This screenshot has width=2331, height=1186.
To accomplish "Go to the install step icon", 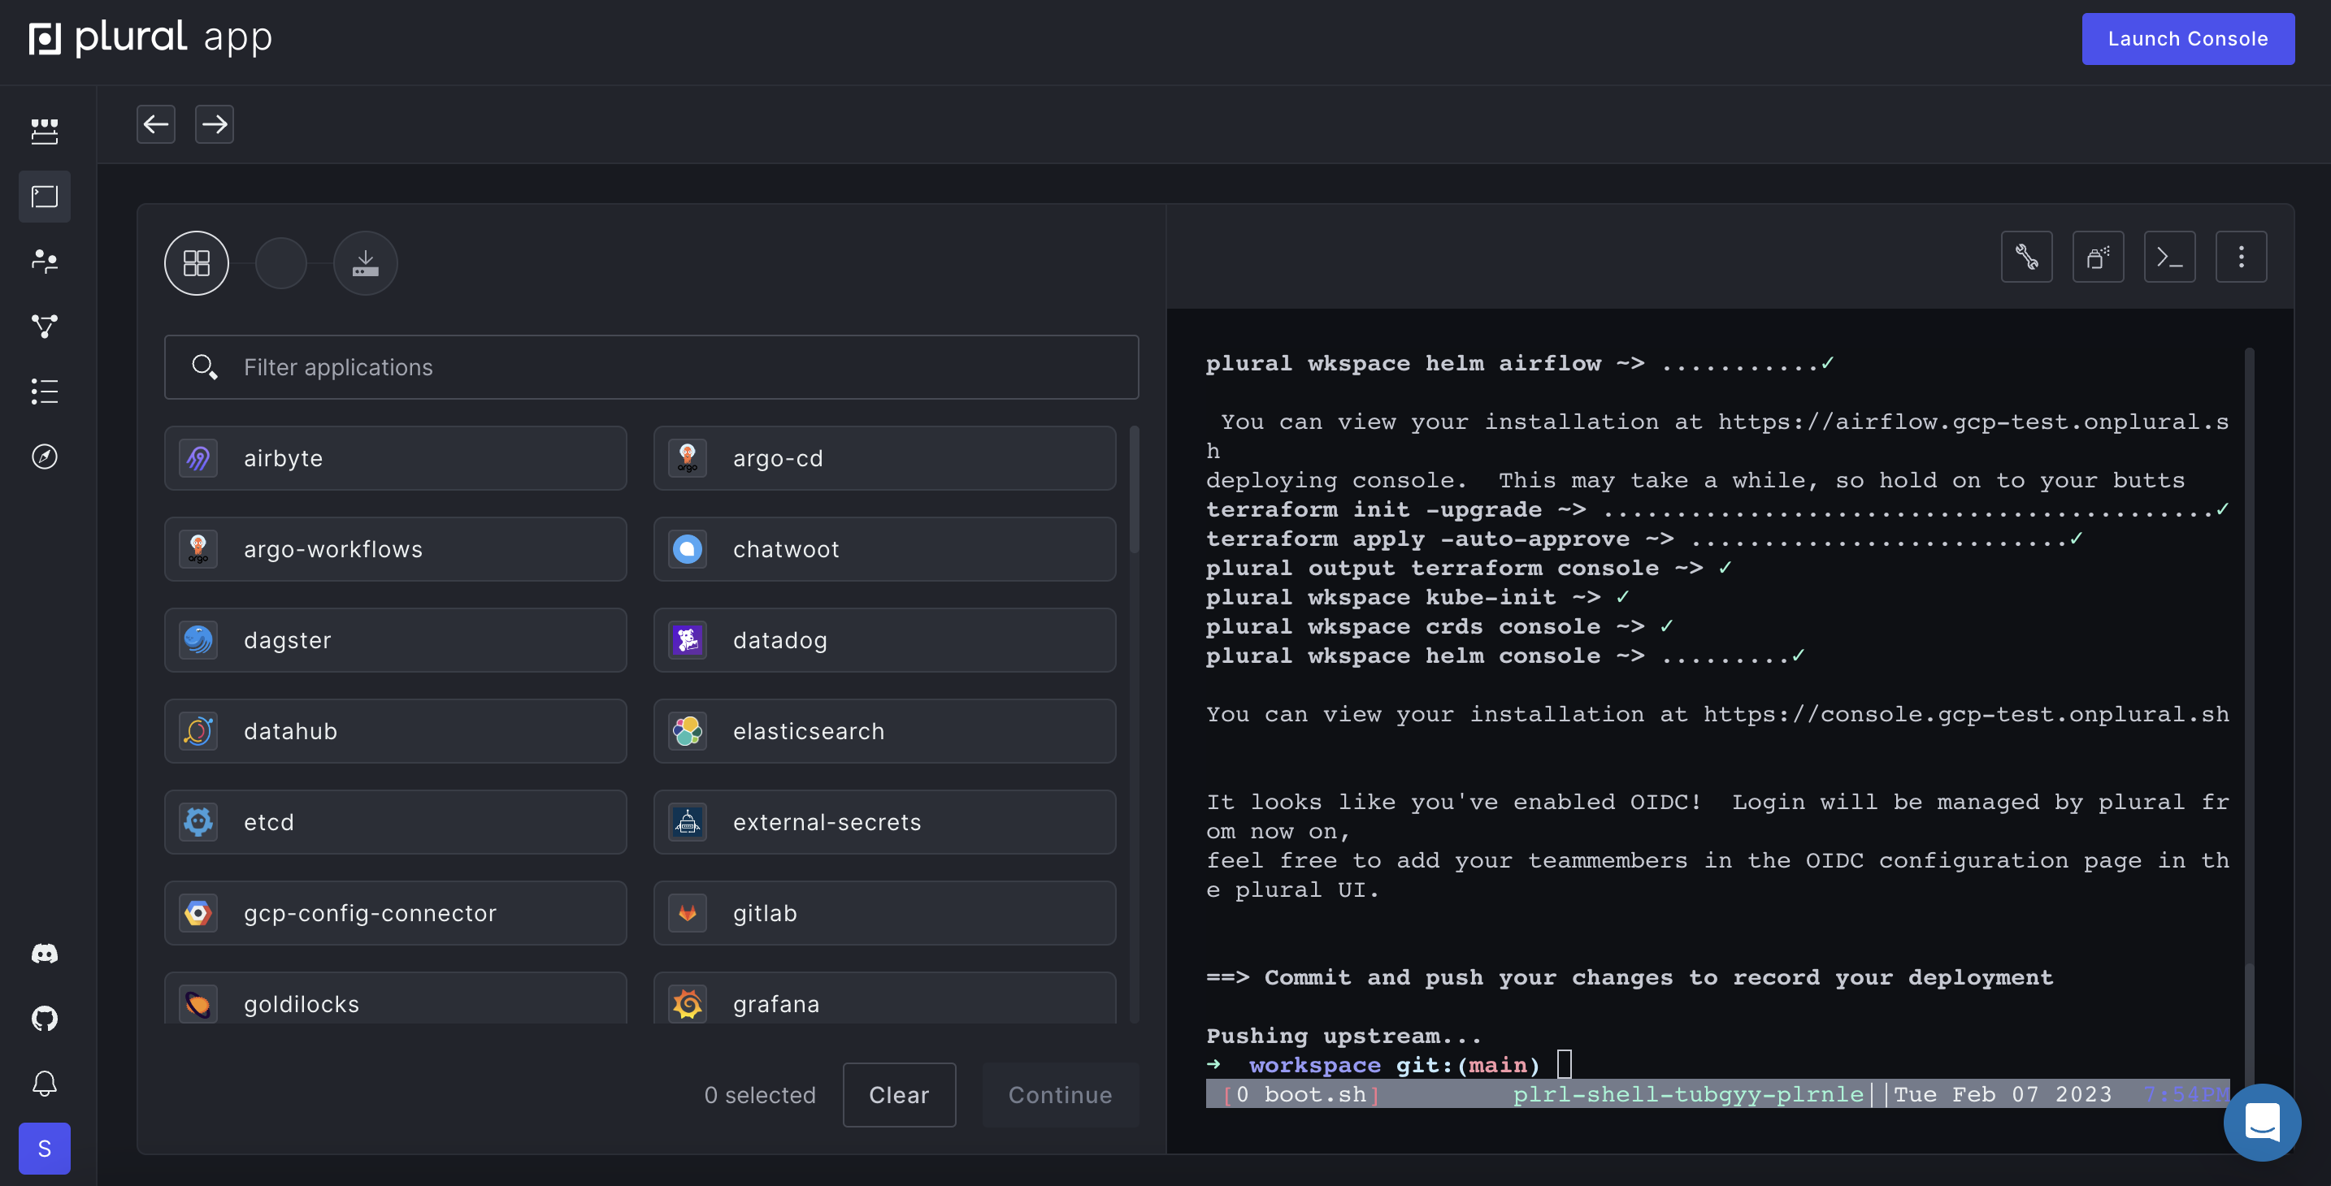I will [365, 263].
